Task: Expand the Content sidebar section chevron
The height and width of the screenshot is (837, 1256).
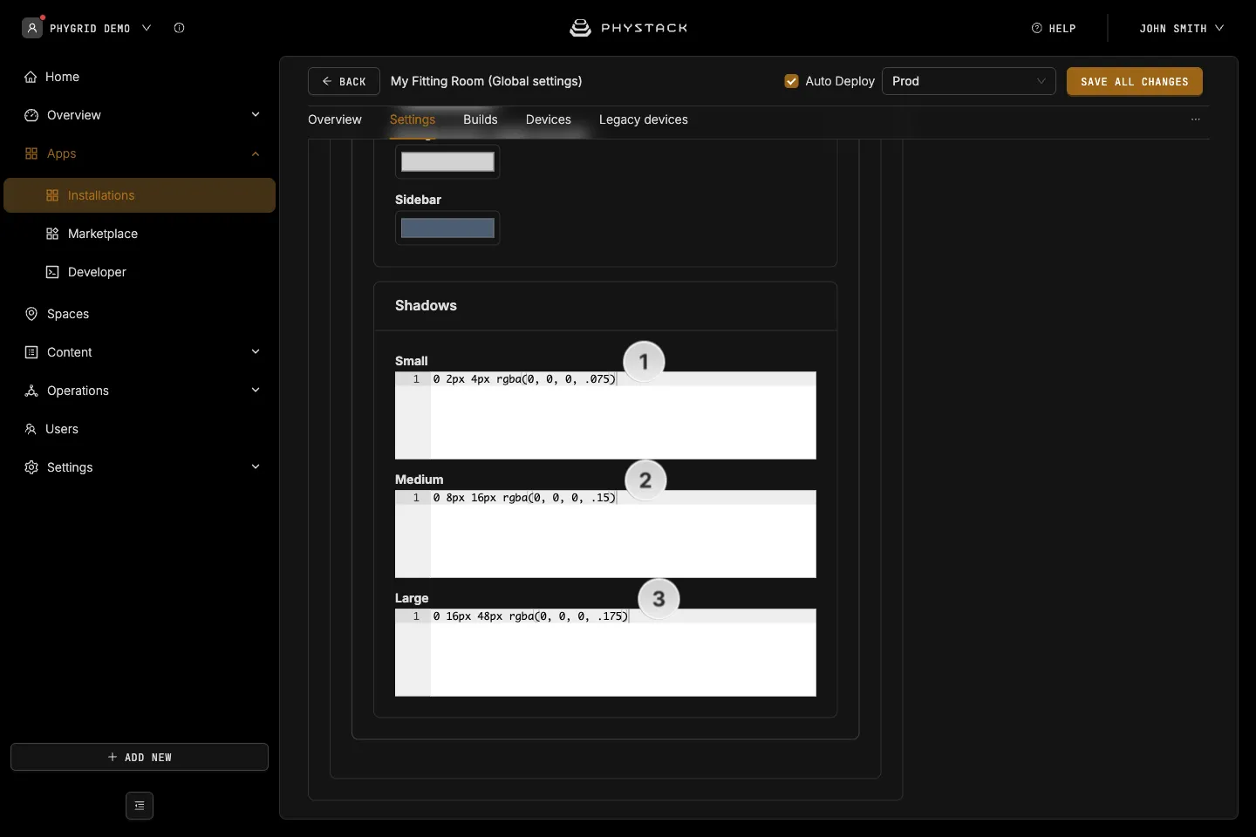Action: 256,352
